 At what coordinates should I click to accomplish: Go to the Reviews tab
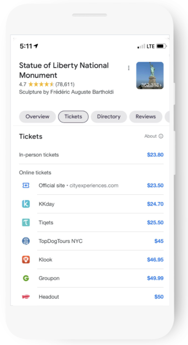coord(146,116)
